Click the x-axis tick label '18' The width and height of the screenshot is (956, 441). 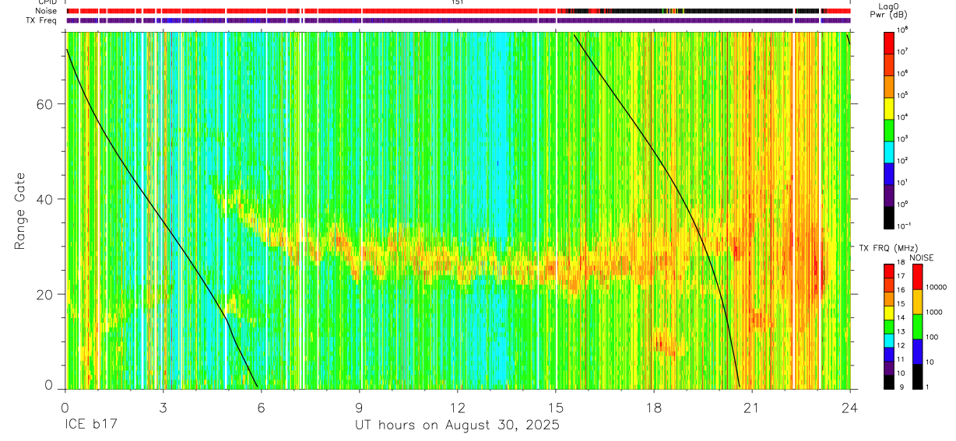pos(654,408)
